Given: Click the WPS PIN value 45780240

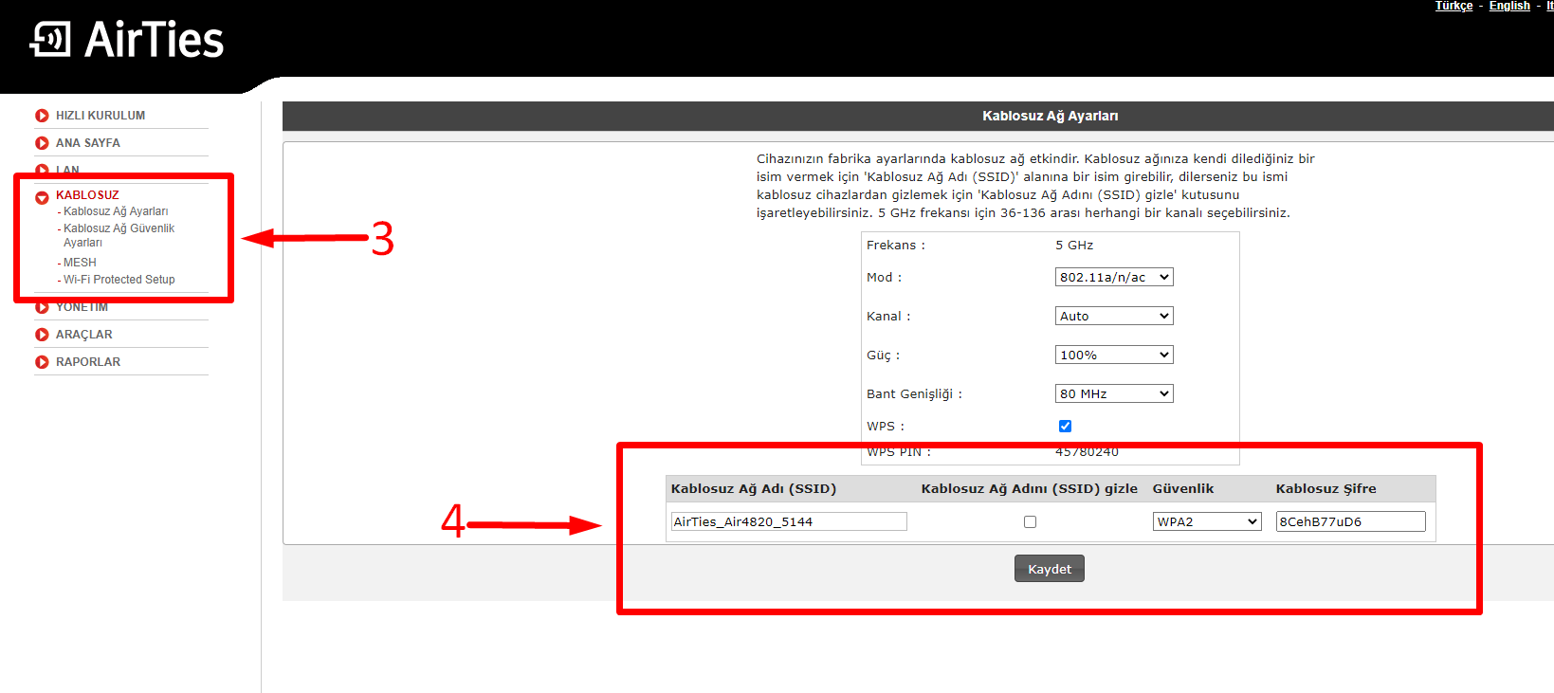Looking at the screenshot, I should pyautogui.click(x=1087, y=452).
